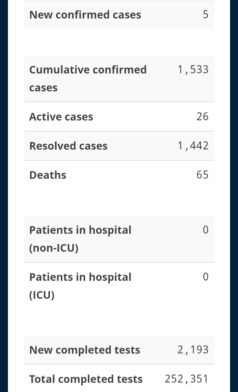Click the Resolved cases value 1,442

click(x=193, y=146)
